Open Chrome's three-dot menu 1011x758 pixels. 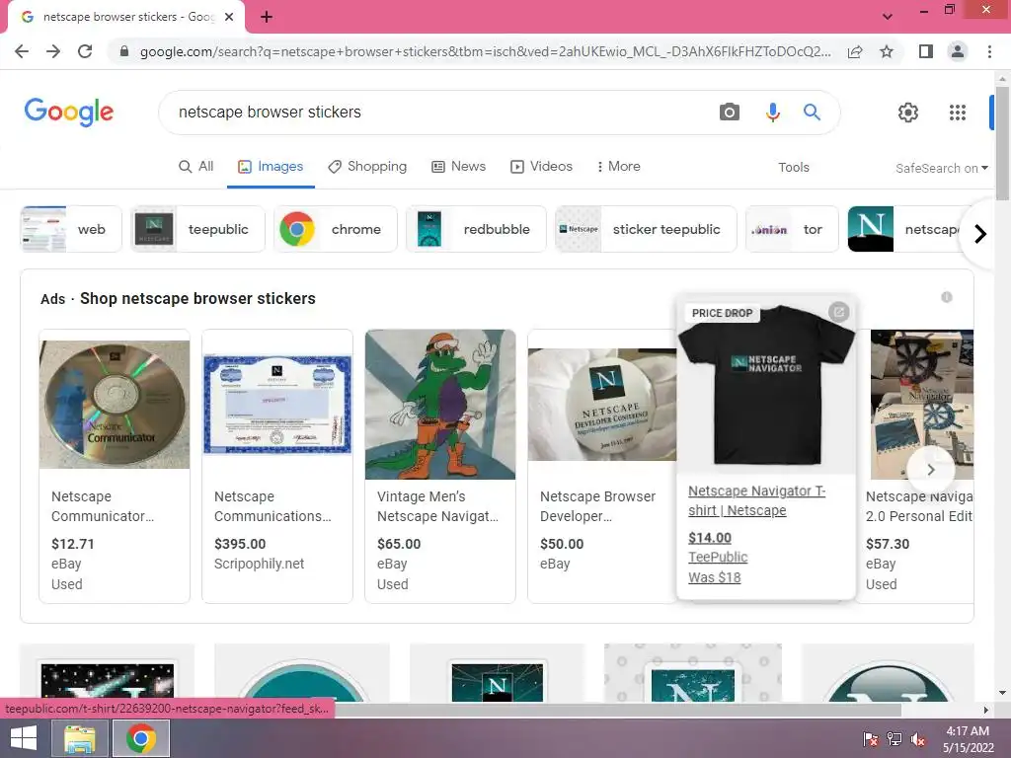989,51
